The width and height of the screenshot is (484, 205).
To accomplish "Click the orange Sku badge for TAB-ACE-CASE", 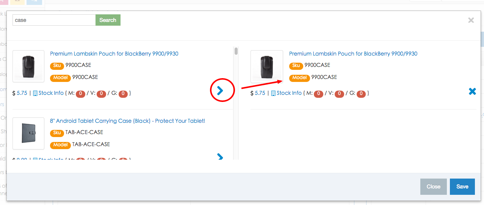I will click(57, 133).
